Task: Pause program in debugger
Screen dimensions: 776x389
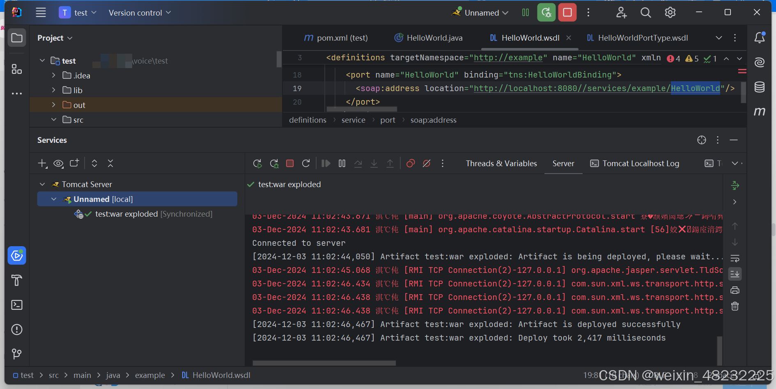Action: [342, 163]
